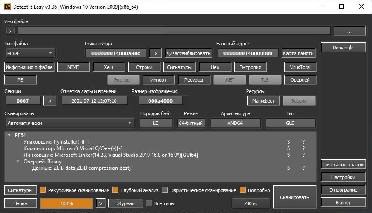Click timestamp field 2021-07-12 12:07:10
Viewport: 372px width, 213px height.
(x=94, y=101)
